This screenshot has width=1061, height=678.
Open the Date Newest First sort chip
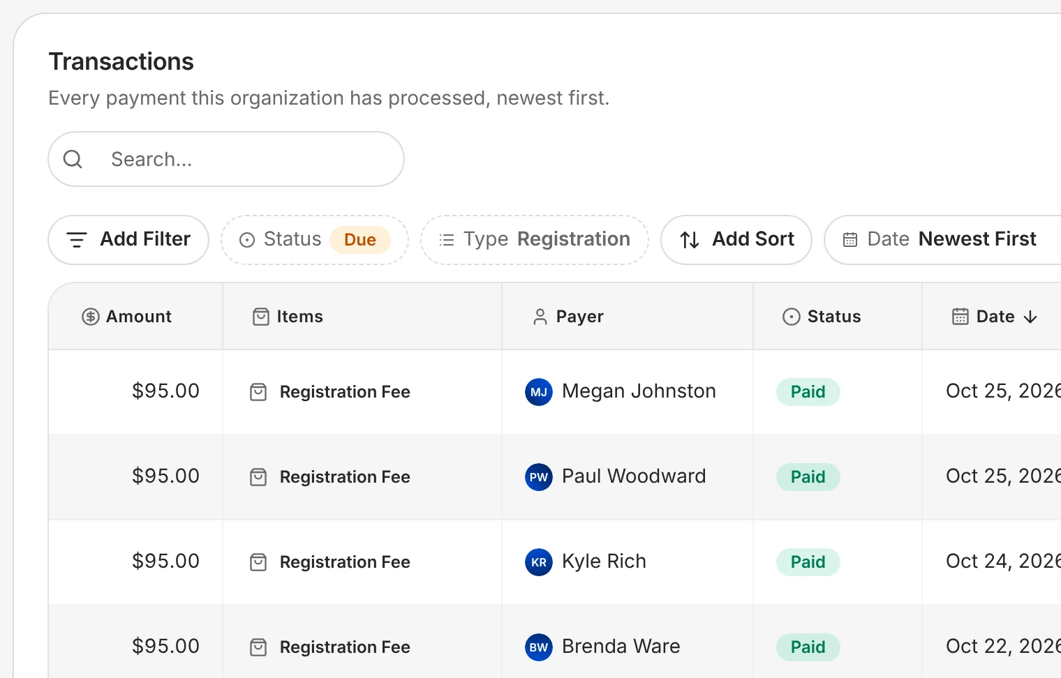[942, 240]
